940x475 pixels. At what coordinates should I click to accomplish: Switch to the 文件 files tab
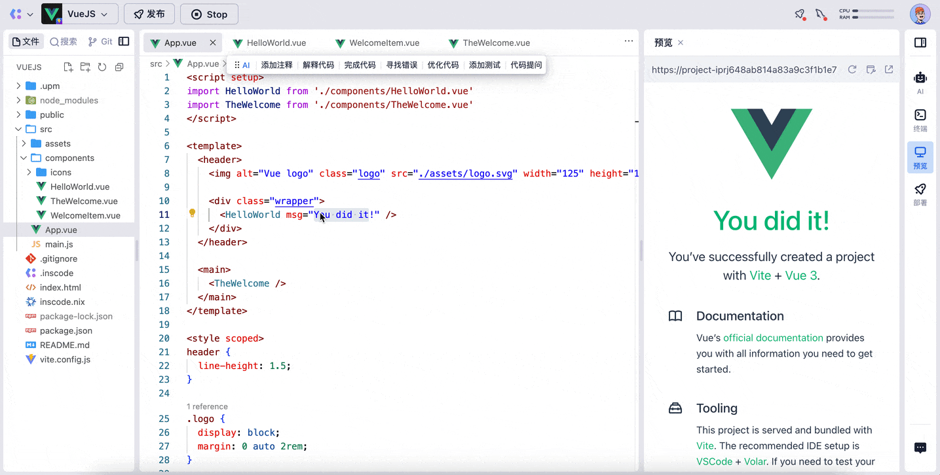coord(26,41)
